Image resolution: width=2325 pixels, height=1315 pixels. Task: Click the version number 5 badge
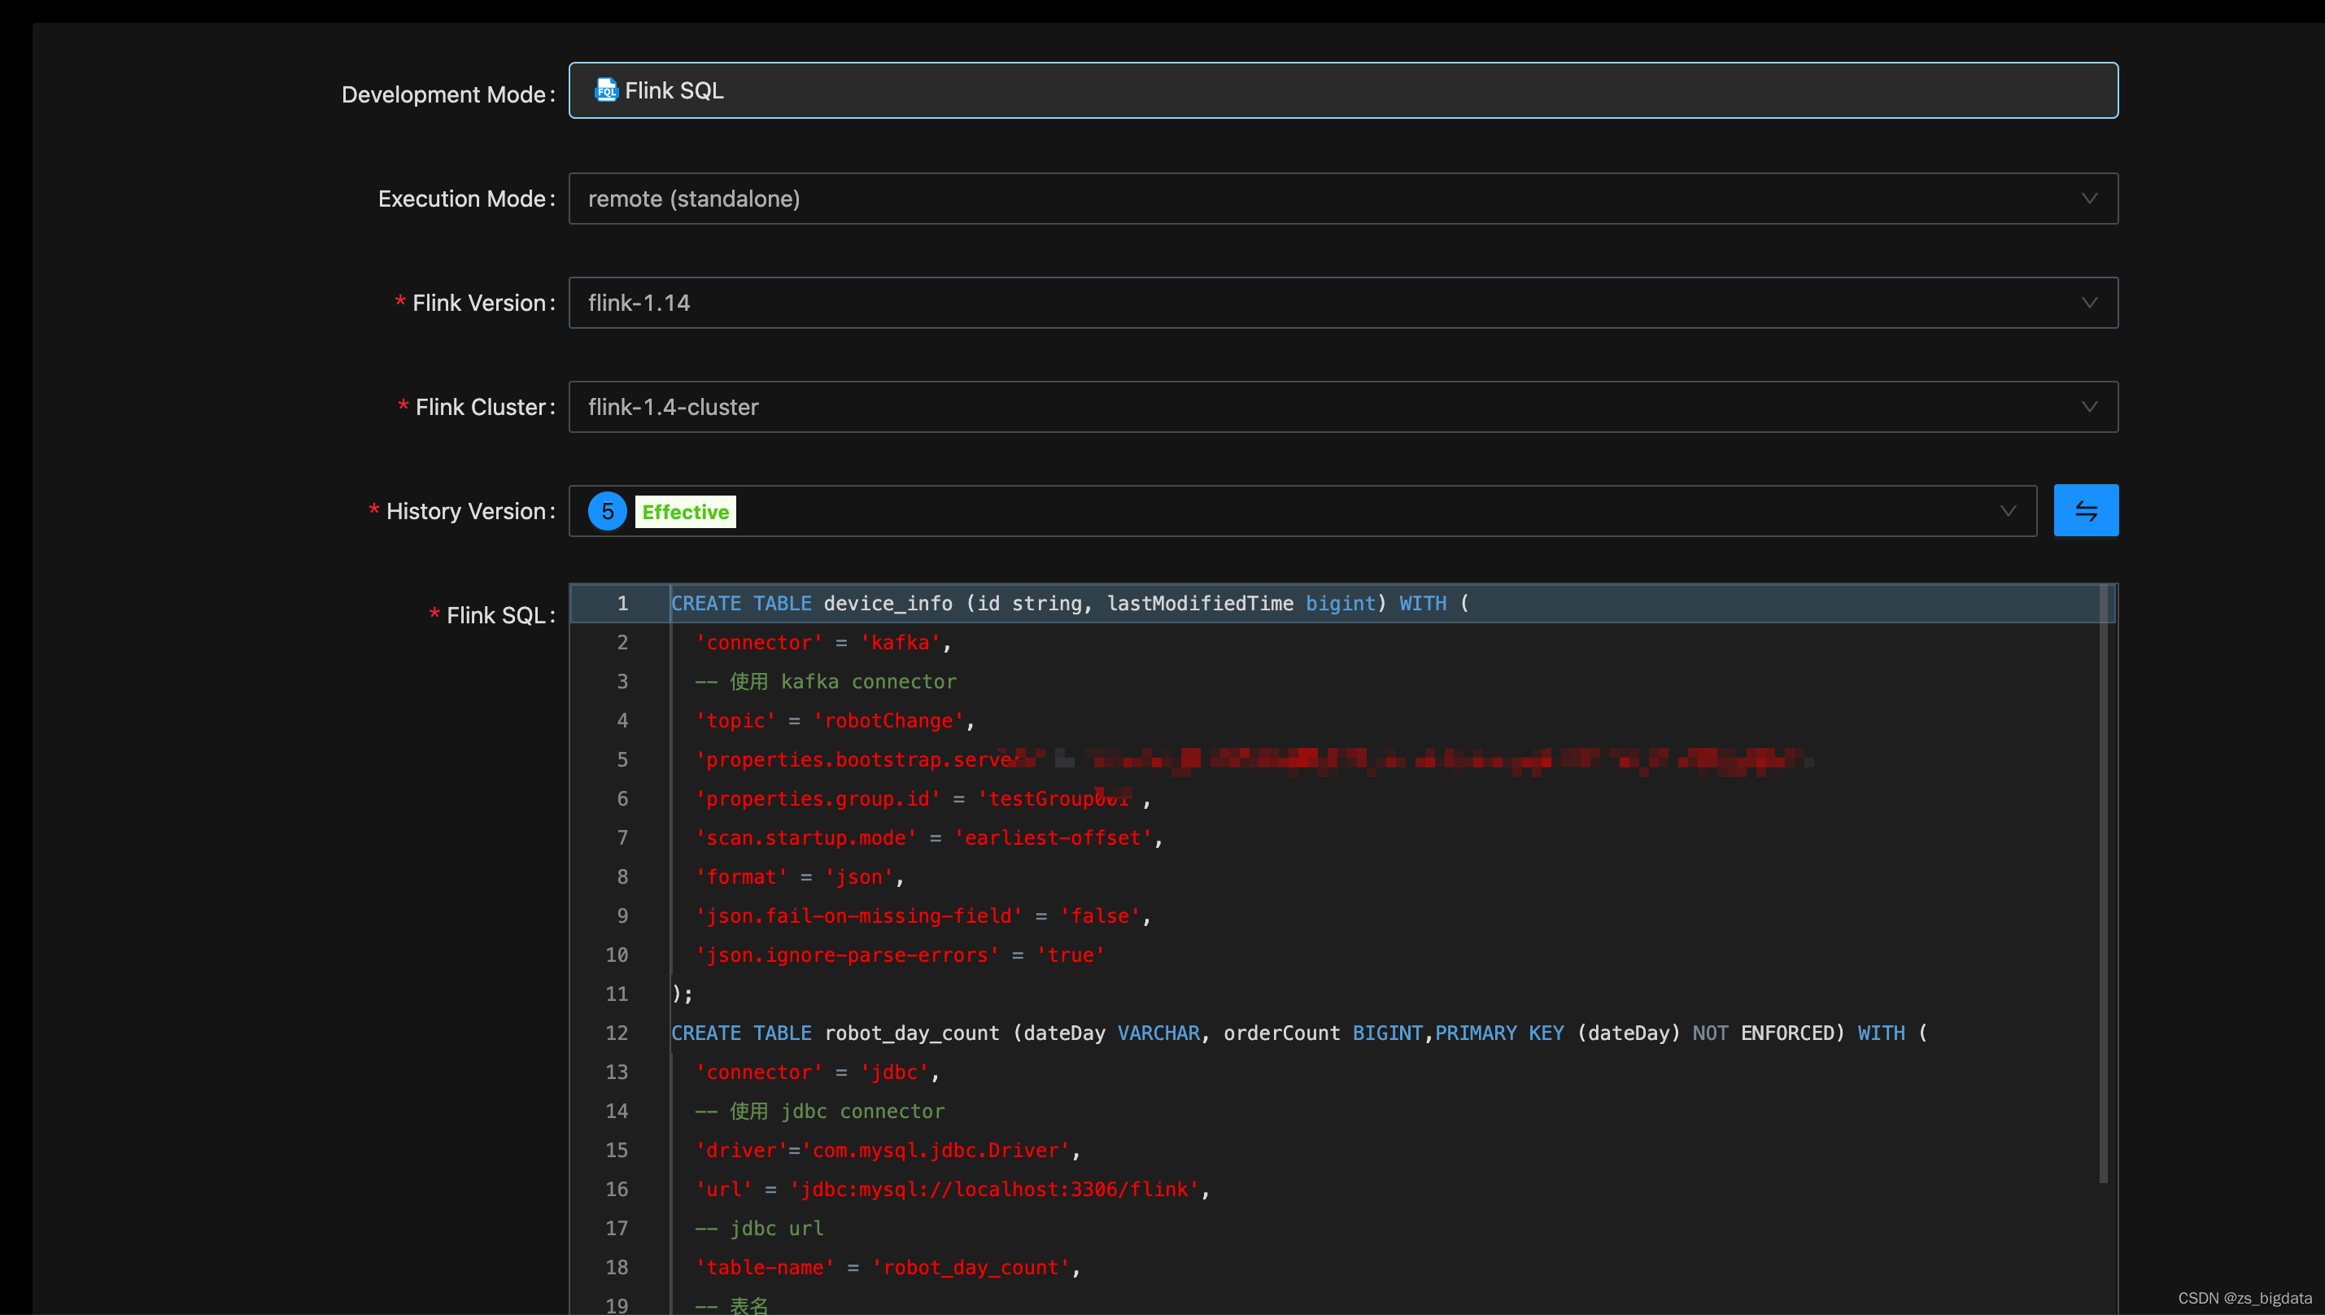point(608,512)
